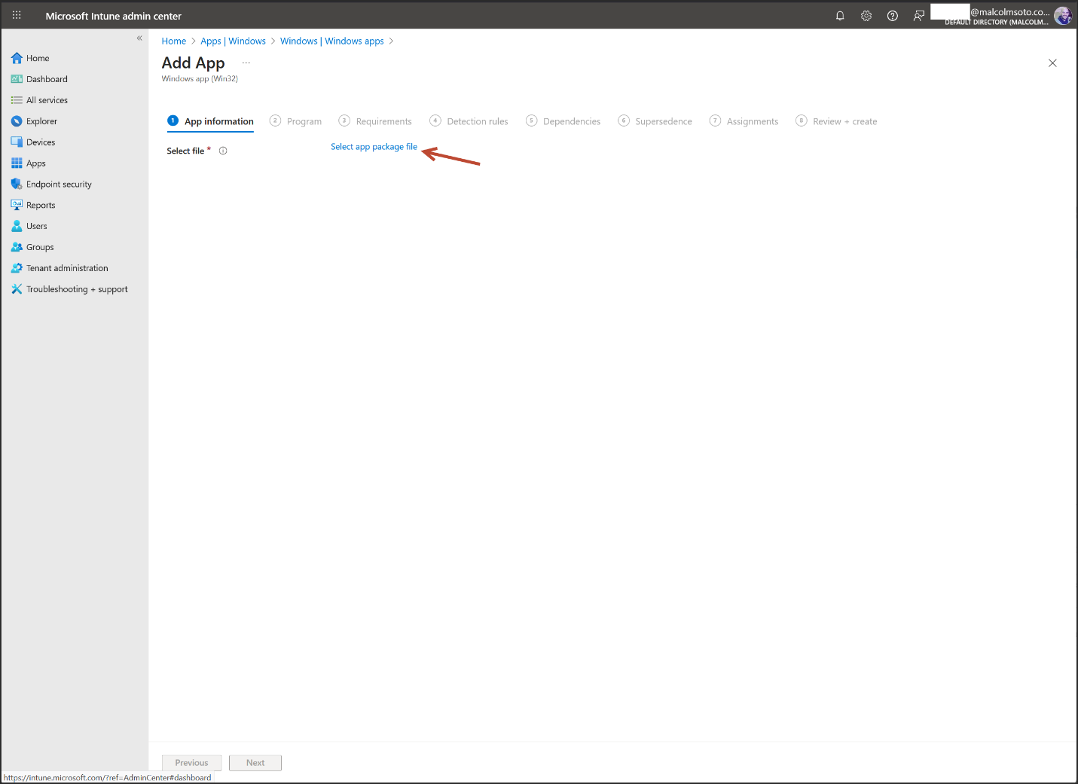This screenshot has height=784, width=1078.
Task: Open Endpoint security
Action: click(58, 184)
